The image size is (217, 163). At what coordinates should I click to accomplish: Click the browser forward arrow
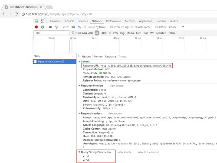click(x=10, y=14)
